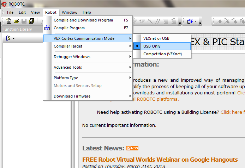
Task: Click the Save floppy disk icon
Action: (x=24, y=21)
